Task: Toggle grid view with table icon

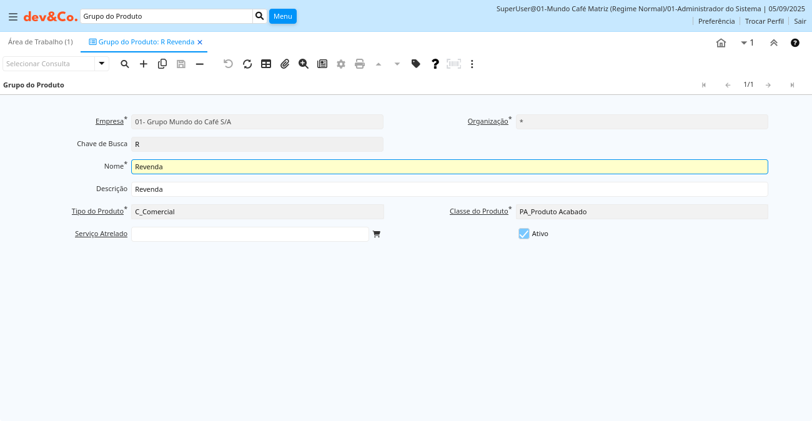Action: point(266,64)
